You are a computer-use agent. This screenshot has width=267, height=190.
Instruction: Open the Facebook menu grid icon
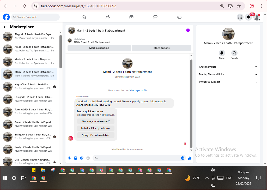(240, 17)
